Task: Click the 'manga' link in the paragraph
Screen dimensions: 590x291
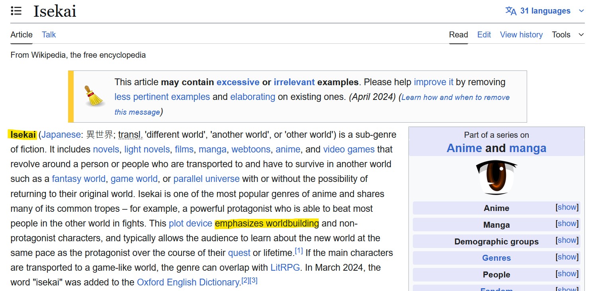Action: click(x=213, y=150)
